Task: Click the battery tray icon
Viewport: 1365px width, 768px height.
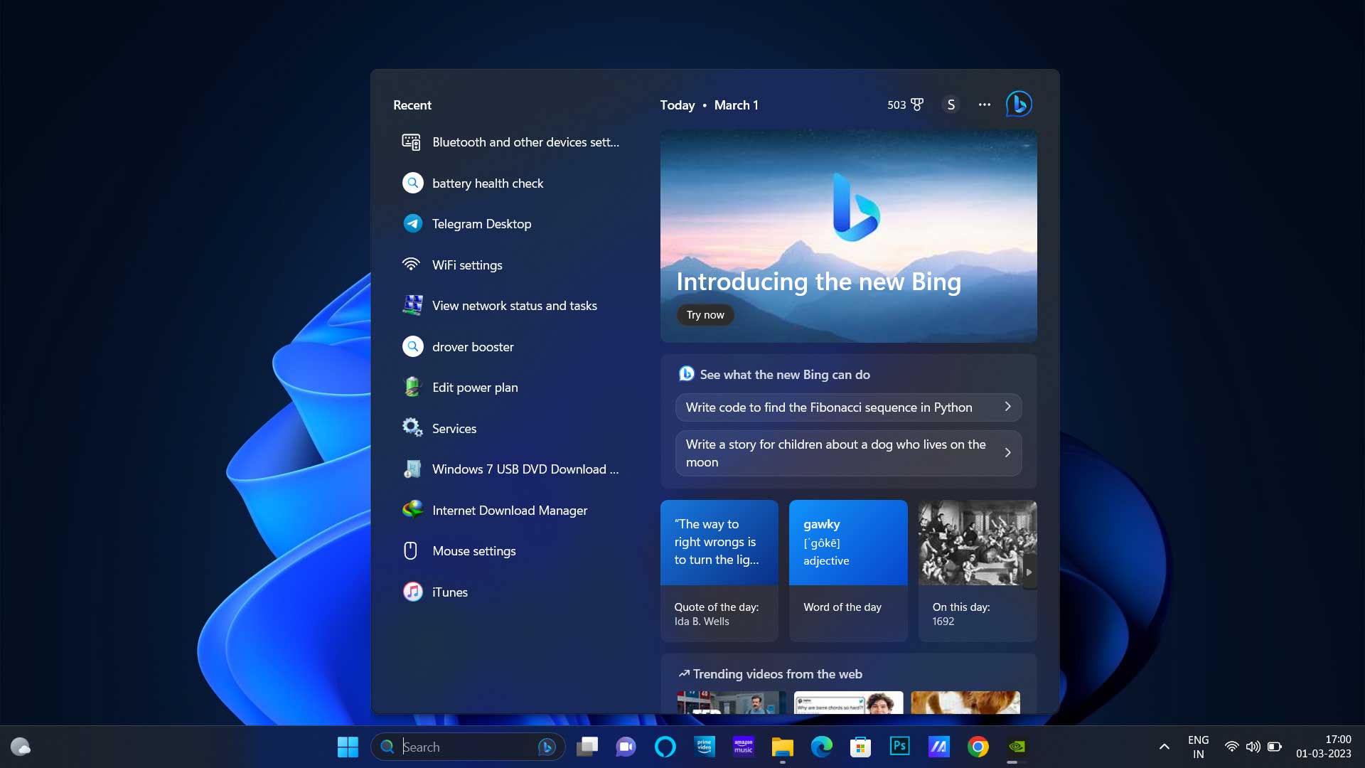Action: 1275,747
